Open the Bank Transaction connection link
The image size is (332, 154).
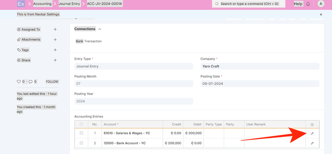[x=89, y=41]
